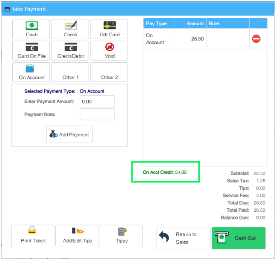Choose Credit/Debit payment type

click(70, 51)
